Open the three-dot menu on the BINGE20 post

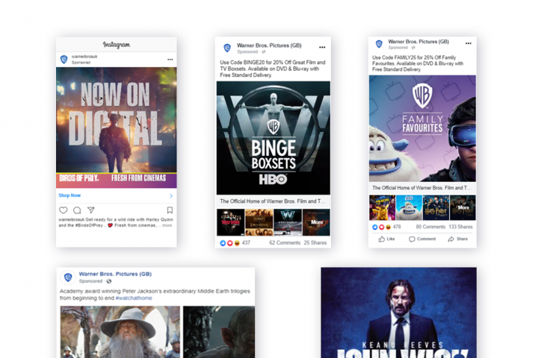pyautogui.click(x=322, y=47)
